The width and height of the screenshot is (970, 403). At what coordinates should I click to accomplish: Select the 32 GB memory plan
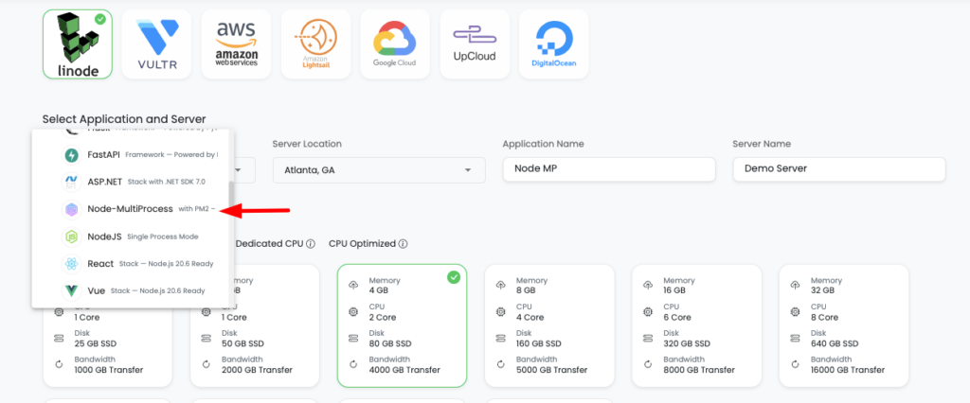(844, 325)
